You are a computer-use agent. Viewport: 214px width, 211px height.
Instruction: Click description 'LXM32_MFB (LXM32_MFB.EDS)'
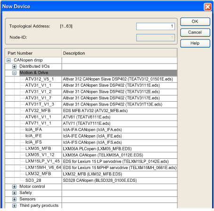93,174
